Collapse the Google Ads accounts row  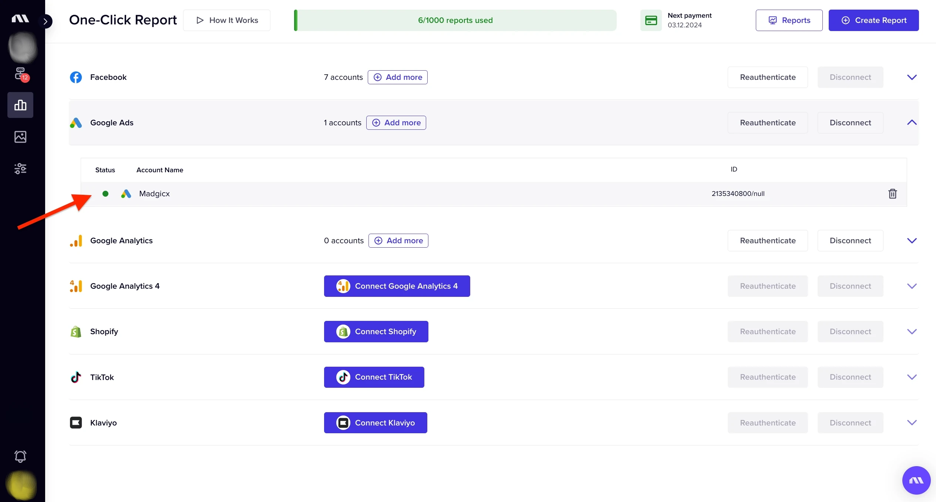click(912, 122)
